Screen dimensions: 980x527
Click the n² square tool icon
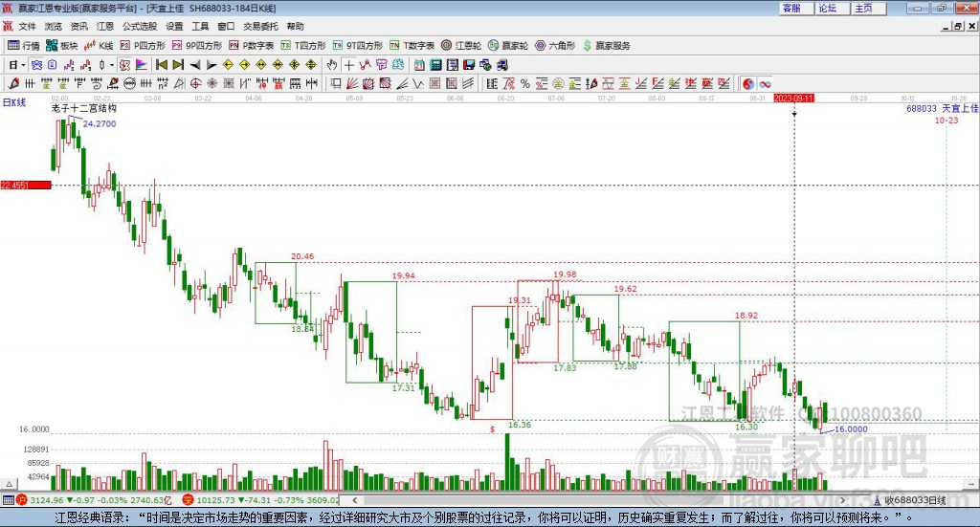coord(163,83)
